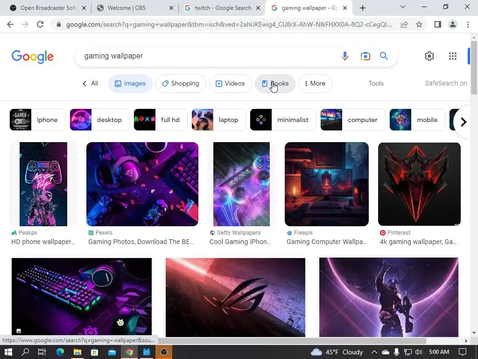Click the SafeSearch on setting
The image size is (478, 359).
tap(446, 83)
